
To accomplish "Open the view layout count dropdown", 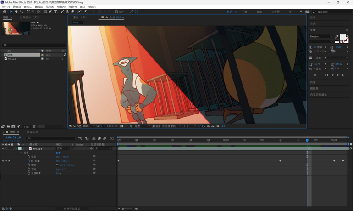I will pos(190,126).
